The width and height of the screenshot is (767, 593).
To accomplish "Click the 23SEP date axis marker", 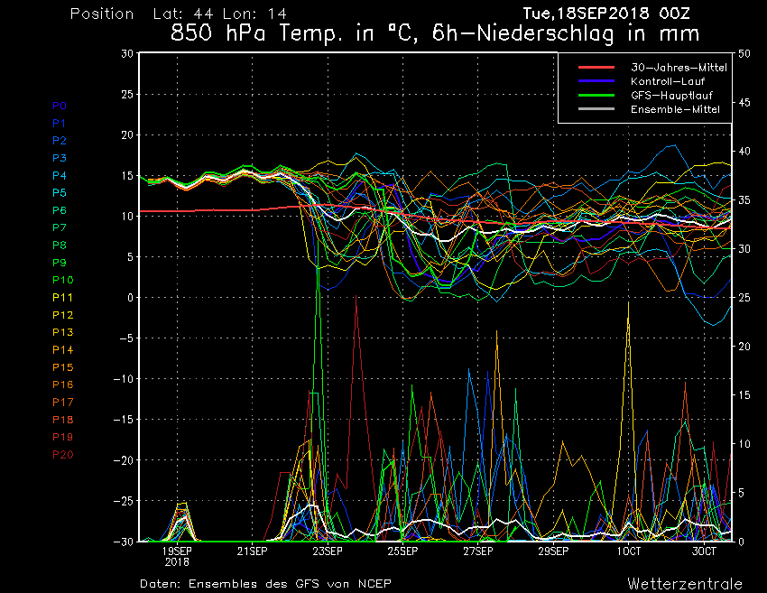I will coord(327,551).
